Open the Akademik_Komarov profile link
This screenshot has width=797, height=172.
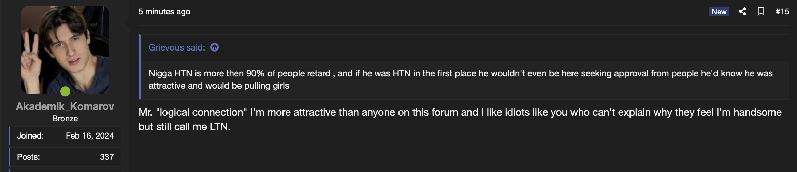click(x=65, y=106)
